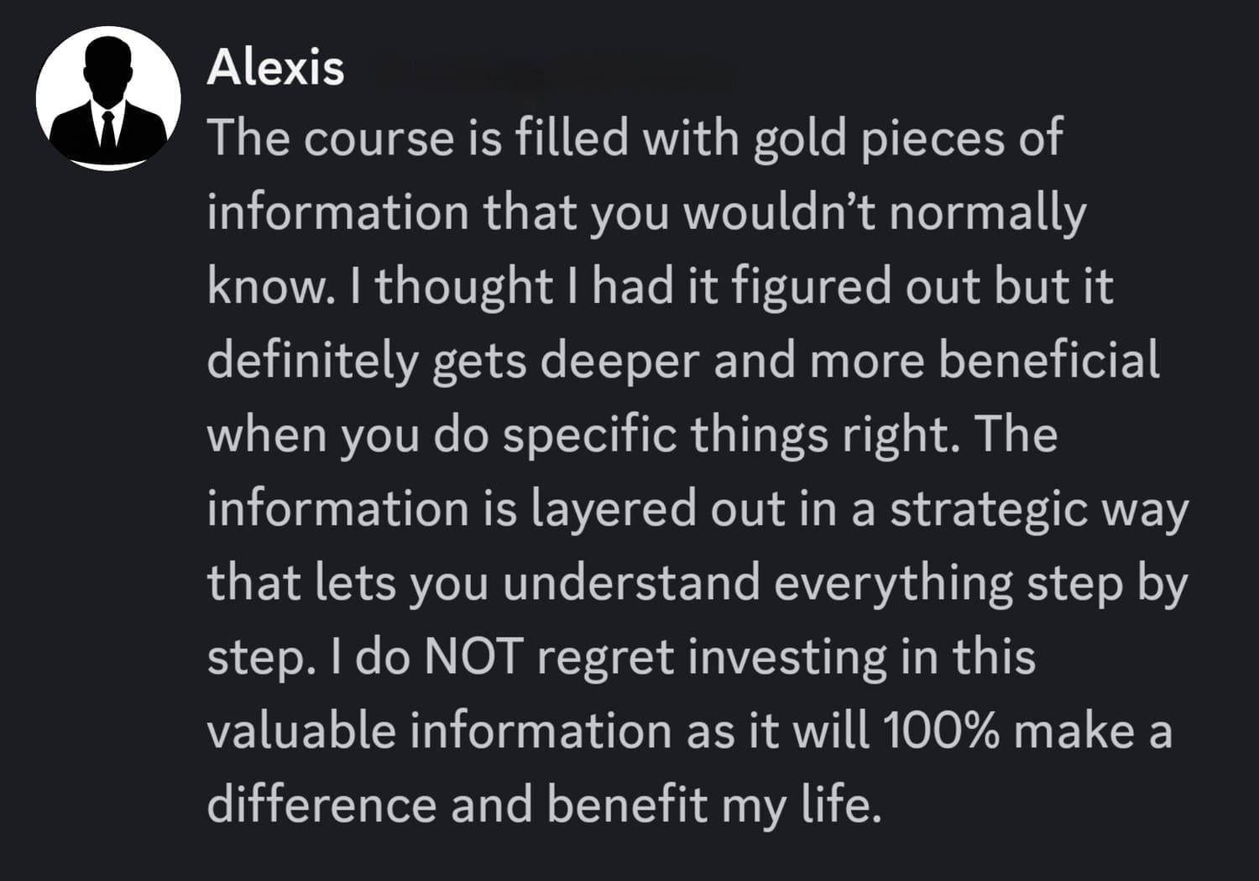Click the word "gold" in the message

tap(800, 138)
